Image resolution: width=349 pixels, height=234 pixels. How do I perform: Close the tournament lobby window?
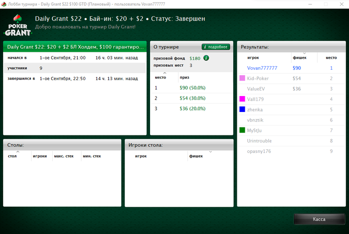pos(342,4)
